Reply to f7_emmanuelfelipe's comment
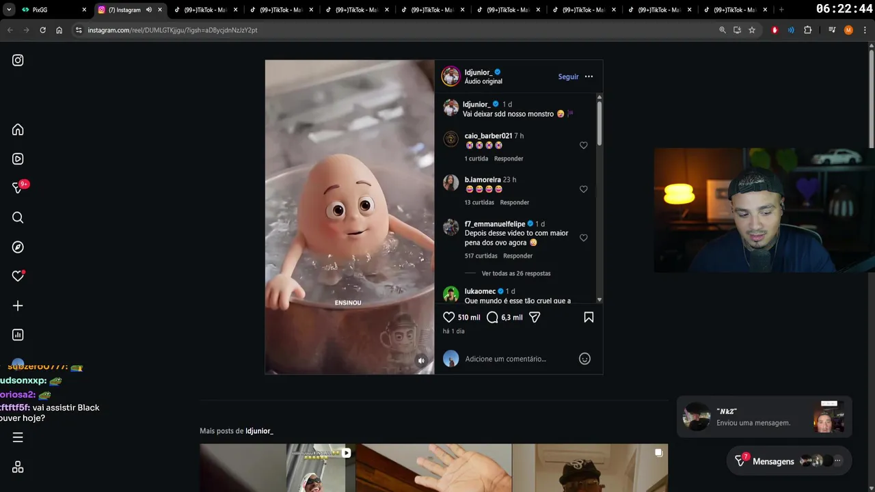This screenshot has width=875, height=492. click(517, 256)
